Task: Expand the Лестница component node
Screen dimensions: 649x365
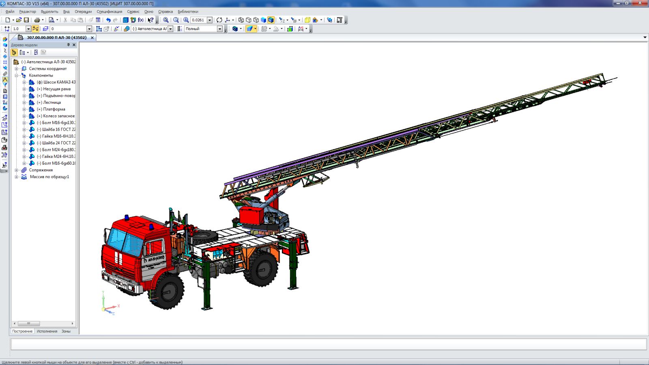Action: pos(24,103)
